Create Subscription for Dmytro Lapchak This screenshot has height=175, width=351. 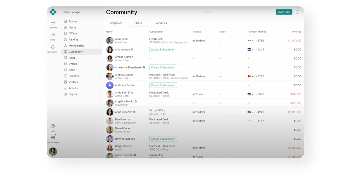tap(163, 139)
